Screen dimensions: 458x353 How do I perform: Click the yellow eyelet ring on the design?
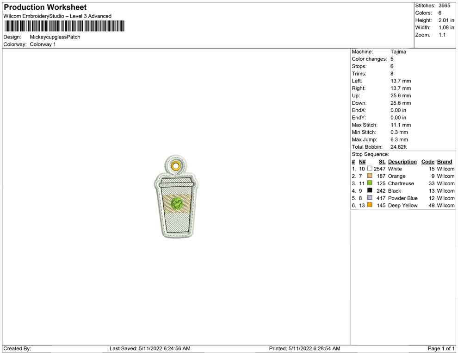coord(175,166)
